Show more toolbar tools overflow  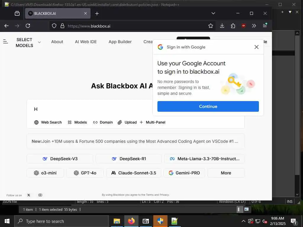point(254,26)
